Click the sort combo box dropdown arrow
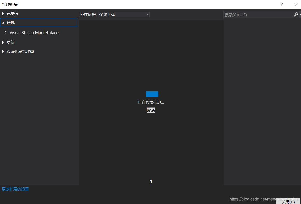Screen dimensions: 301x204 point(147,14)
